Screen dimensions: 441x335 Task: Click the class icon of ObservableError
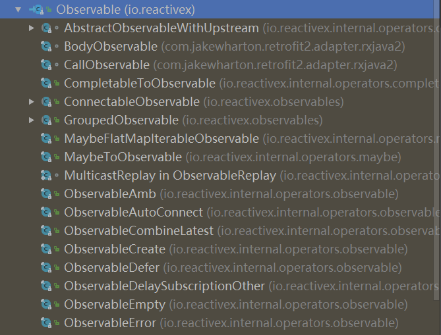[x=46, y=323]
